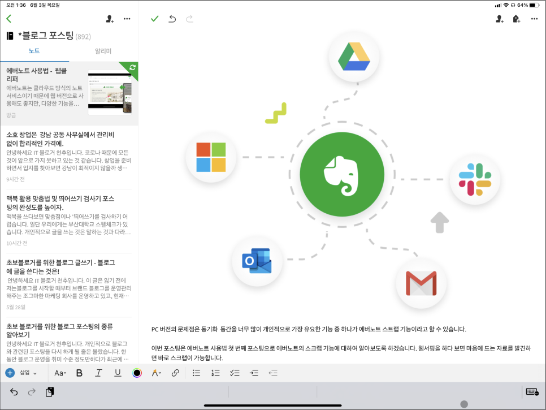
Task: Tap the battery indicator in status bar
Action: 535,5
